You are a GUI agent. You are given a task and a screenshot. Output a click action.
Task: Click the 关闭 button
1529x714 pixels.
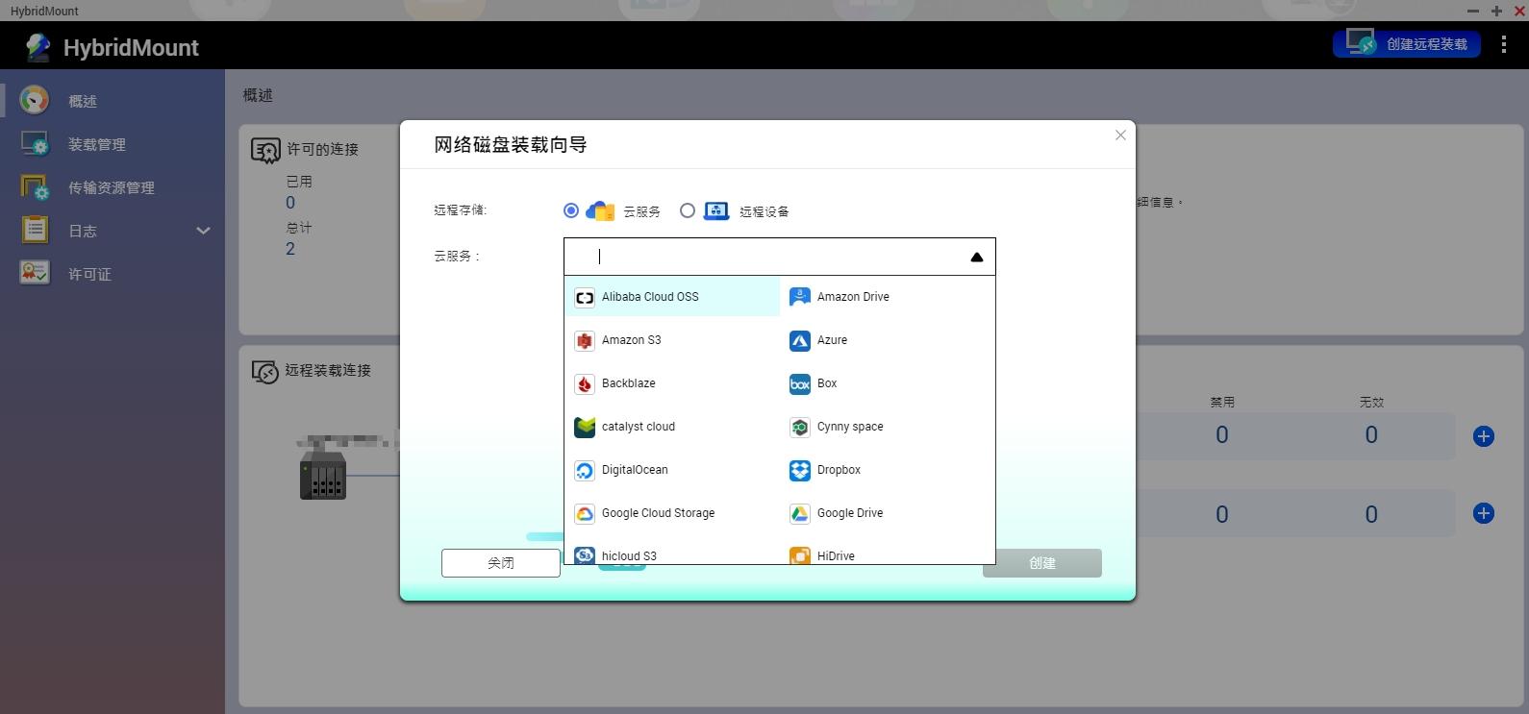pyautogui.click(x=501, y=563)
